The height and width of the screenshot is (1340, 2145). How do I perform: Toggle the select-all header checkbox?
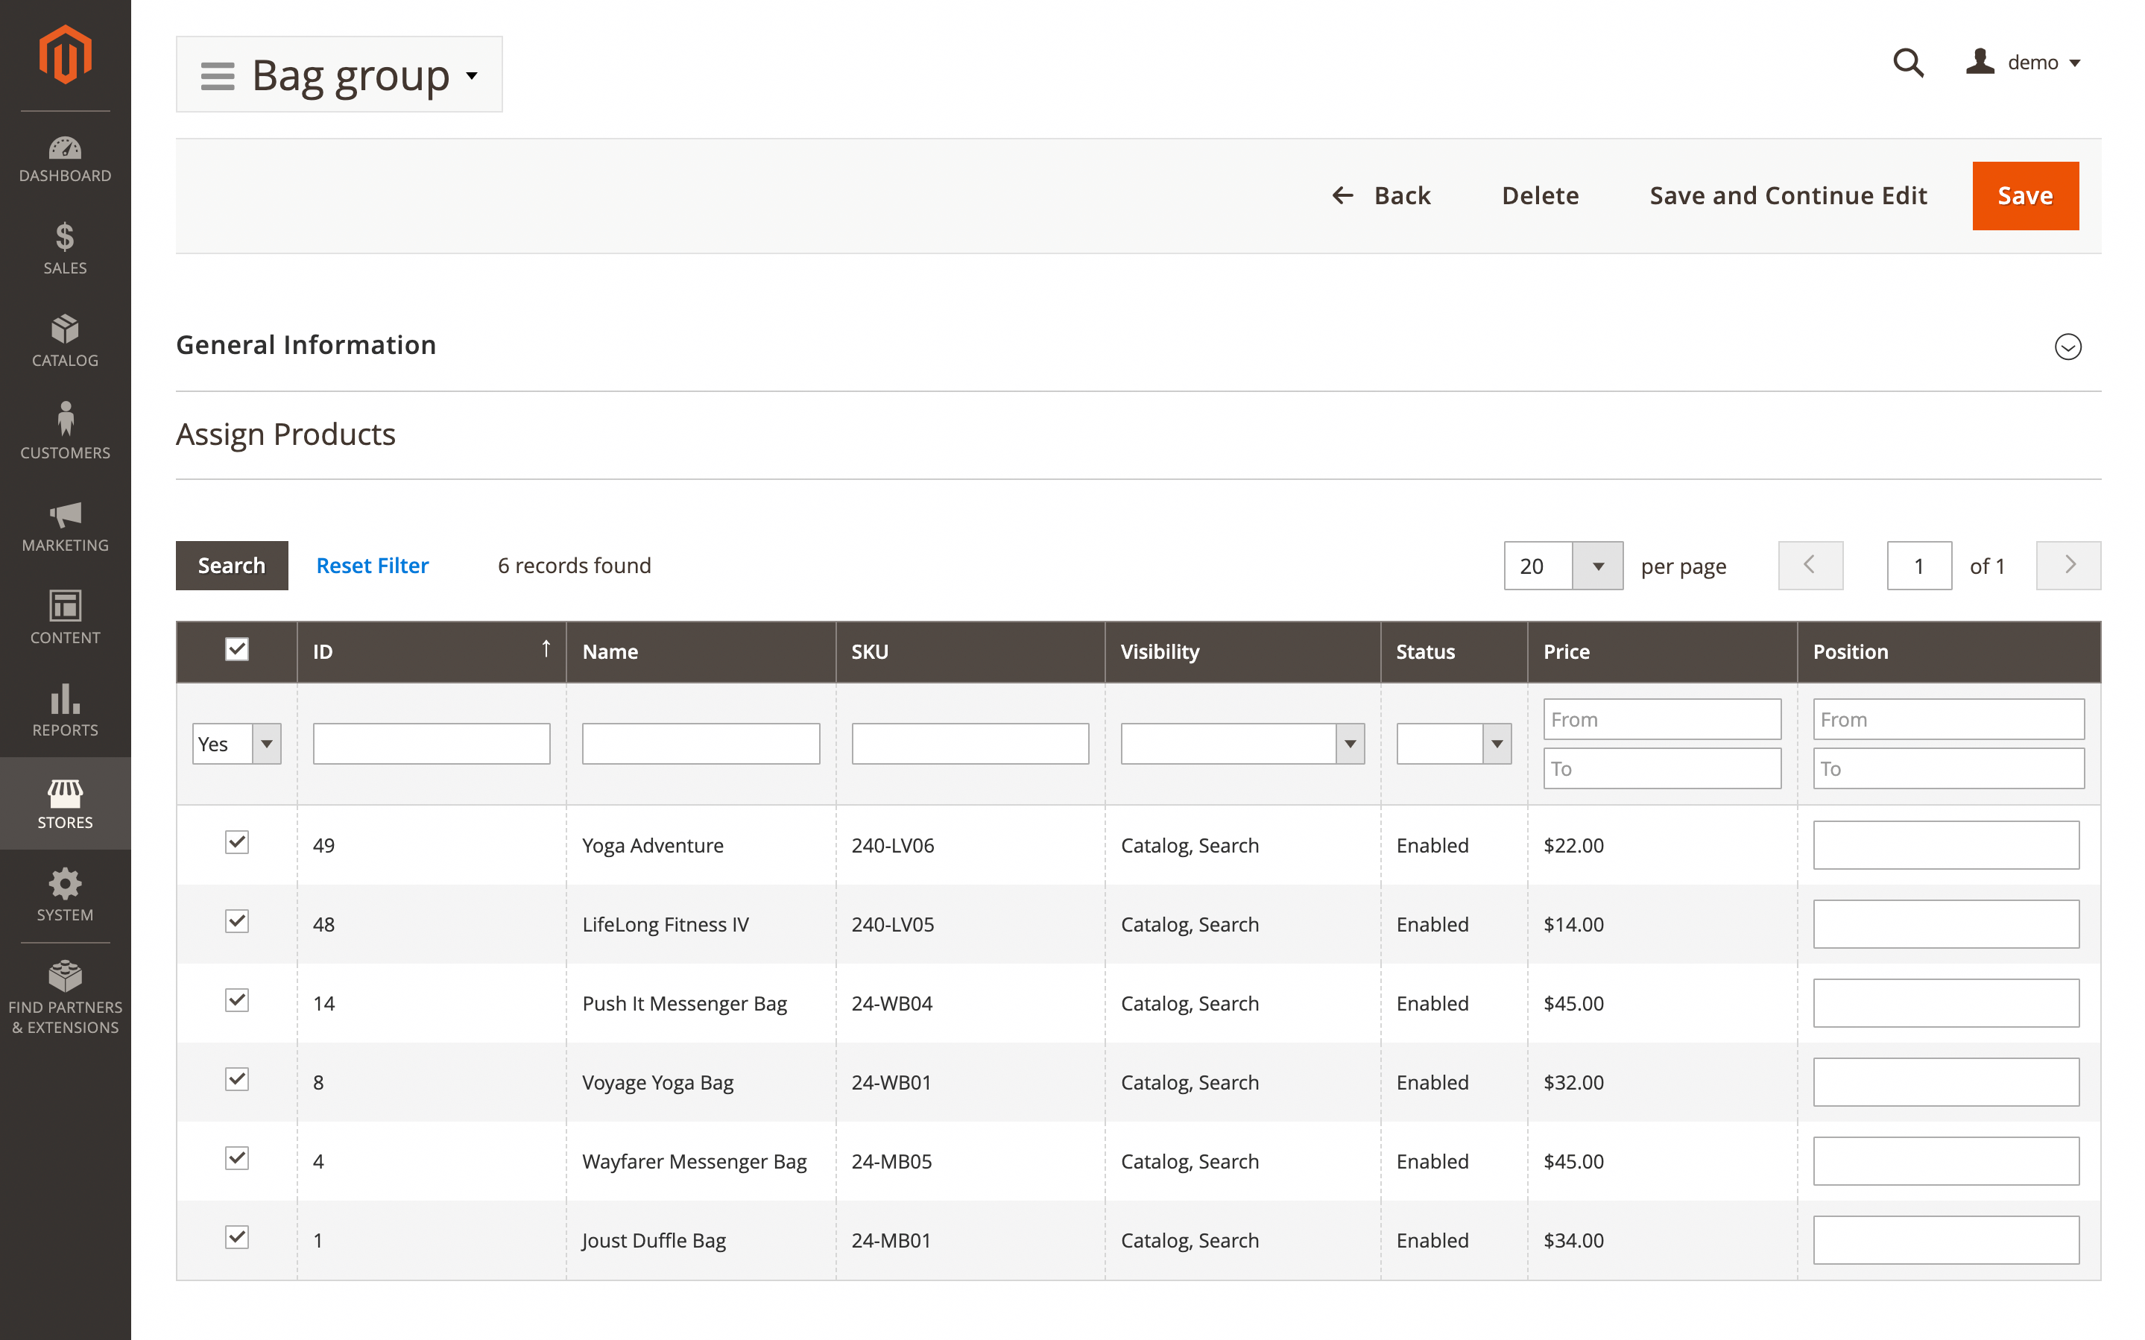pos(236,650)
